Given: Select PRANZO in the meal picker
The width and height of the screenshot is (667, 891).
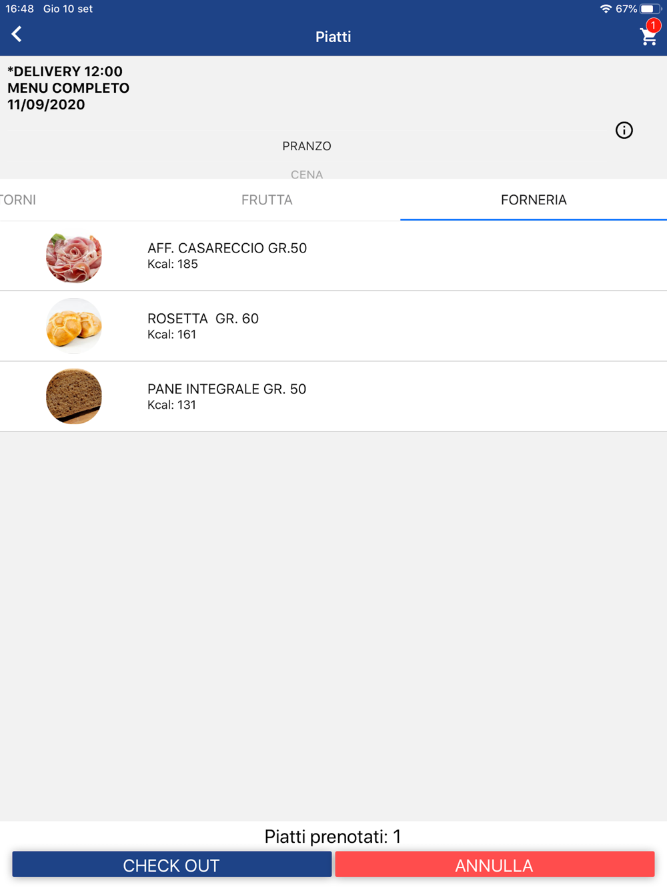Looking at the screenshot, I should [307, 146].
